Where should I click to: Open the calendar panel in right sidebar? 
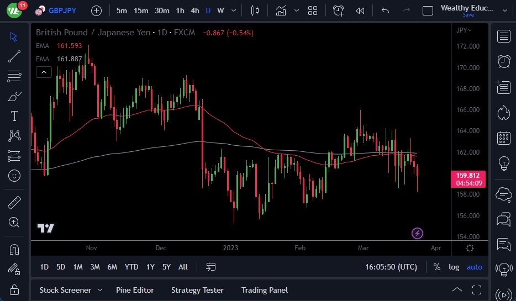click(503, 138)
